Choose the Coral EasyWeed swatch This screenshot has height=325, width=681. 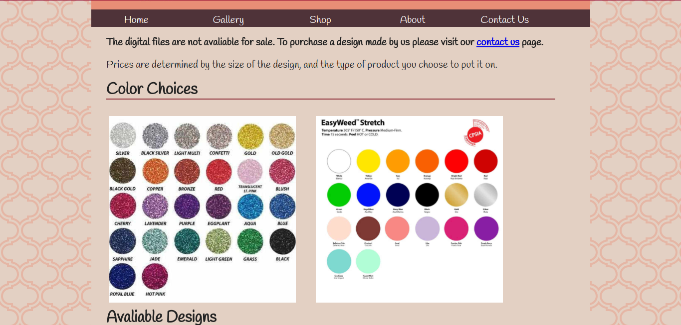398,228
